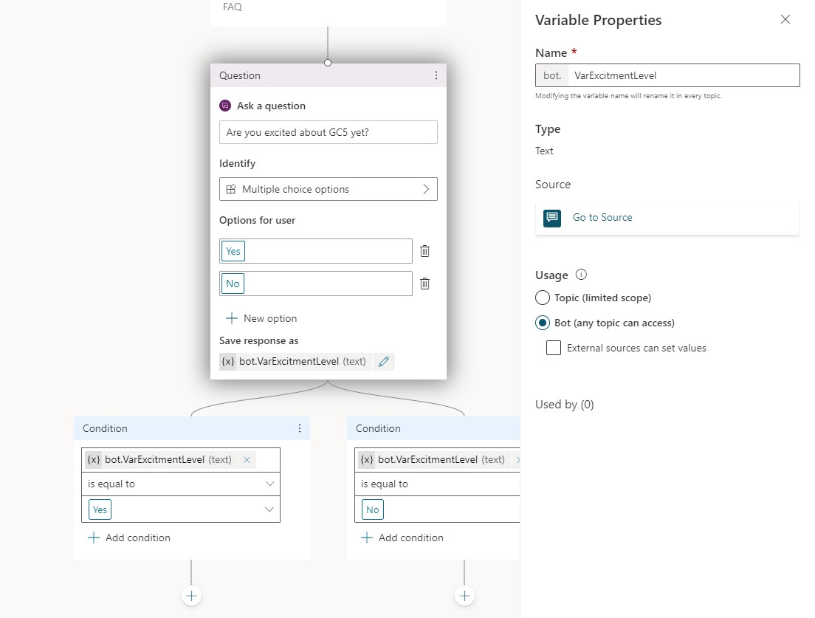Select Topic (limited scope) radio button

coord(542,298)
